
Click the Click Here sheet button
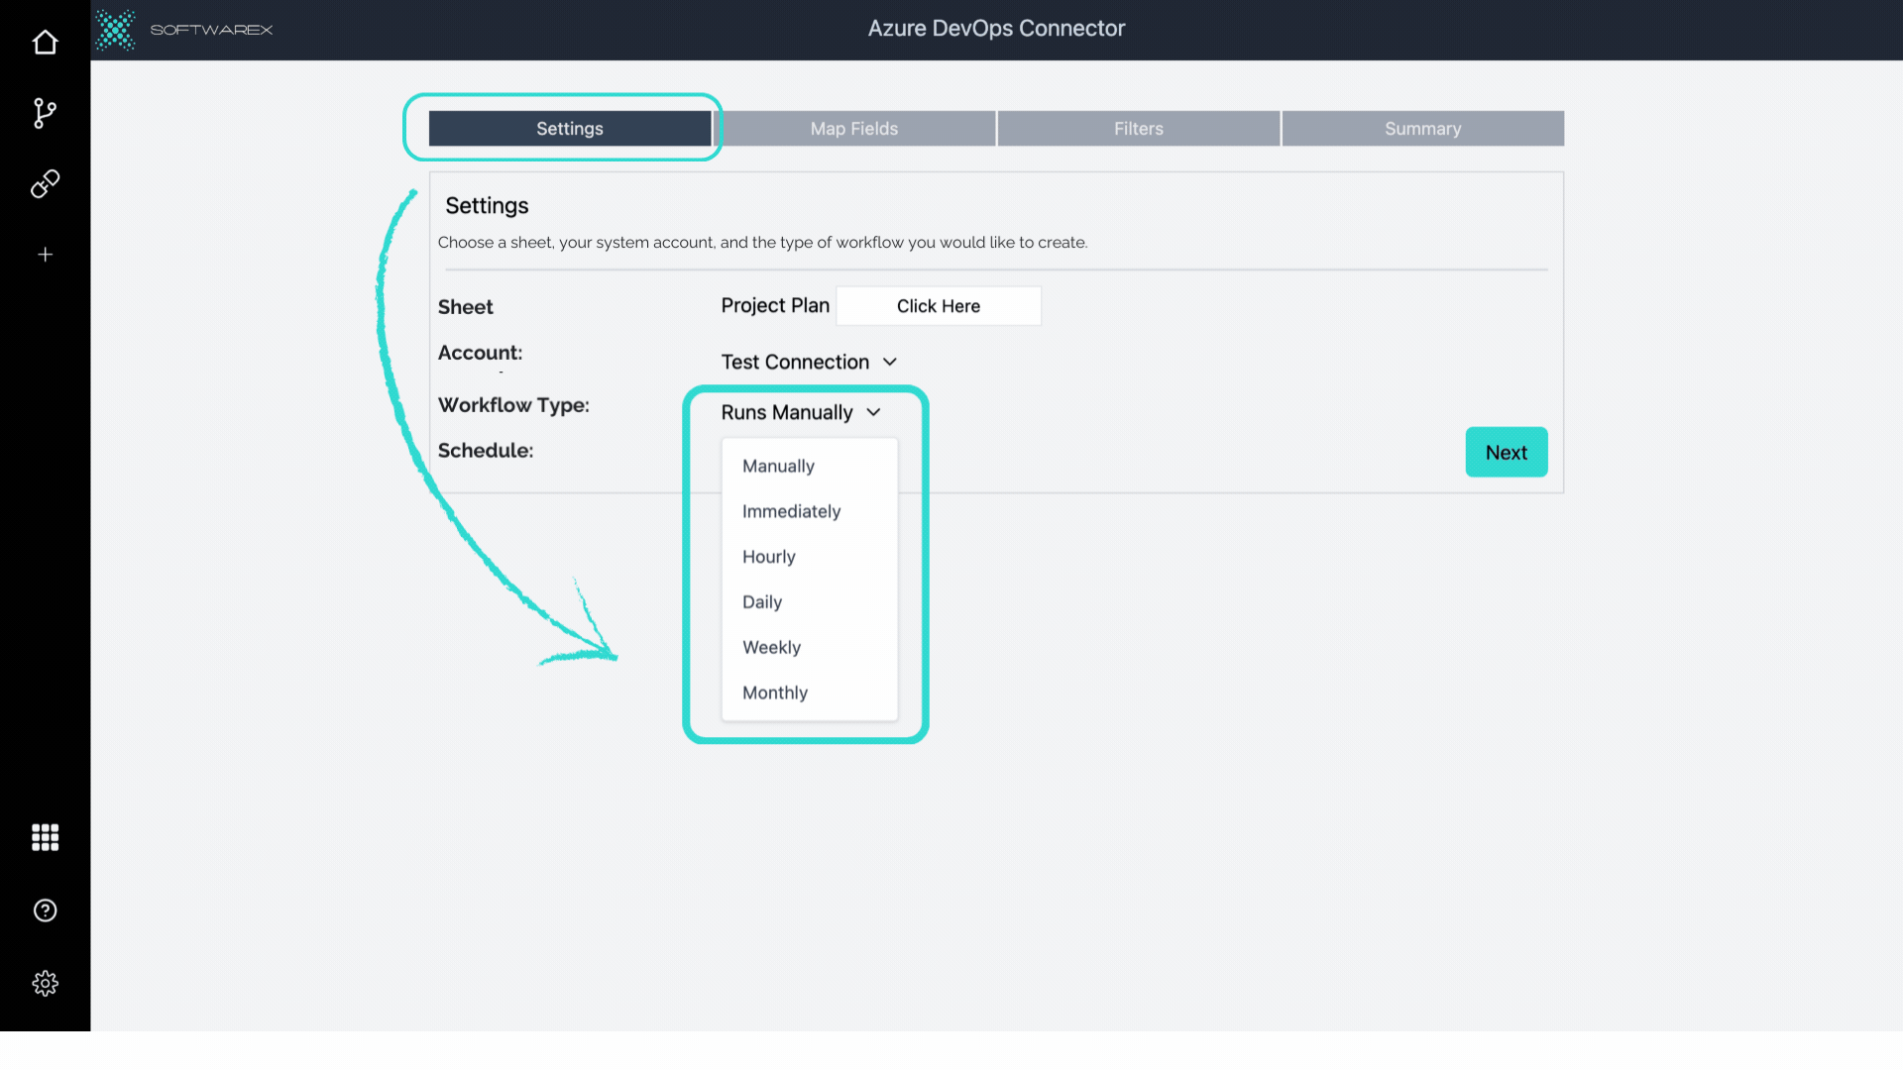pos(939,306)
